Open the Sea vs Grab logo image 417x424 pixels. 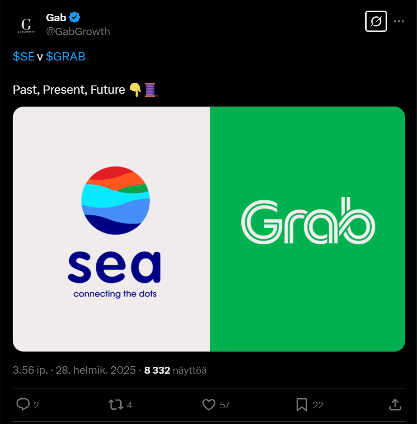point(209,229)
